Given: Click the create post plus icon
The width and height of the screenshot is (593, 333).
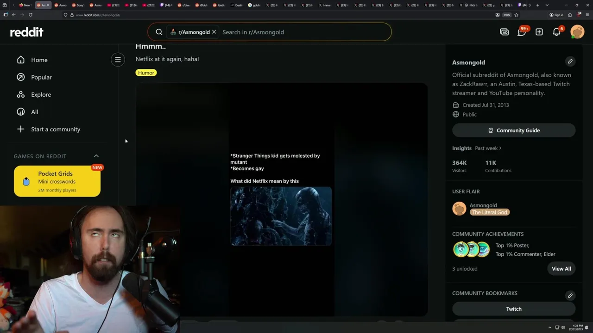Looking at the screenshot, I should click(539, 32).
